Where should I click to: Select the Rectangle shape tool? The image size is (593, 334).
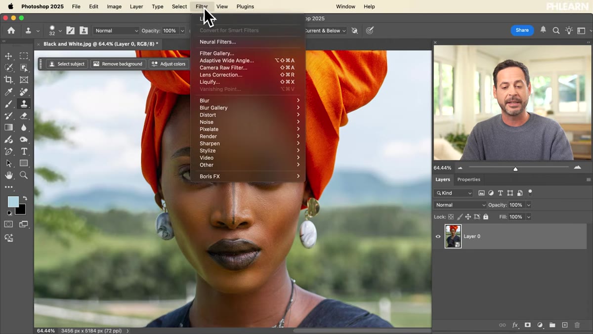click(x=24, y=164)
